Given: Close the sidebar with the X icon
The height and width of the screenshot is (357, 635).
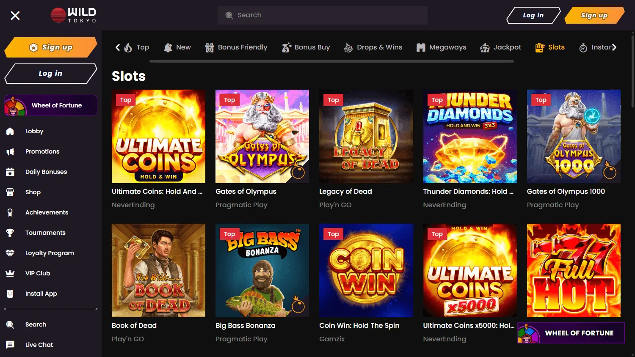Looking at the screenshot, I should [15, 16].
